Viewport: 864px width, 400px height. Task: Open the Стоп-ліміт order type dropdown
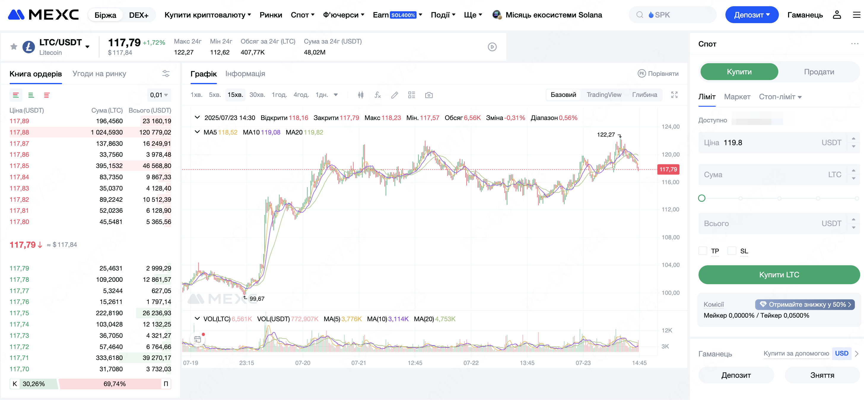780,97
